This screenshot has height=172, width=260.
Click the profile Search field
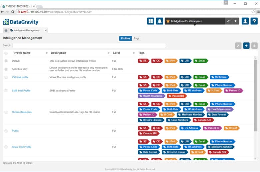(89, 45)
